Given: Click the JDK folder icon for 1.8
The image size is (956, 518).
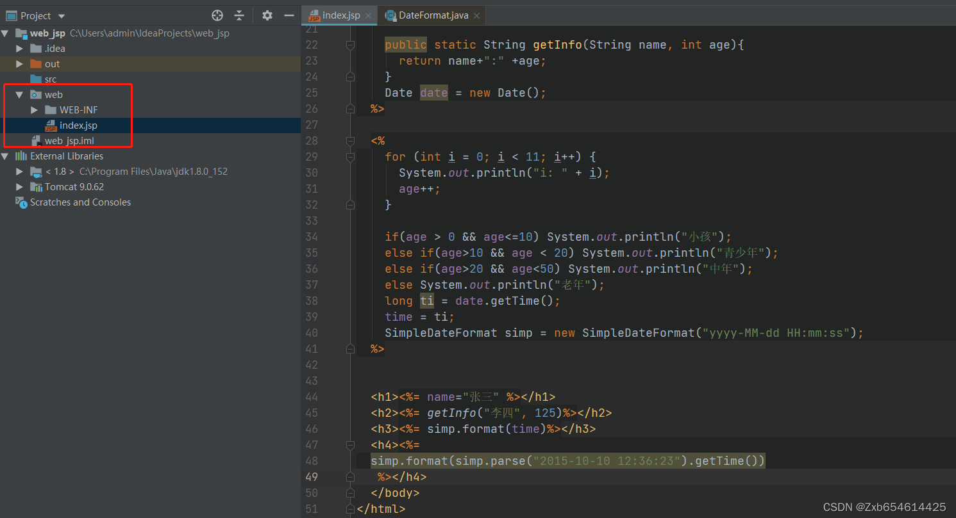Looking at the screenshot, I should pyautogui.click(x=36, y=172).
